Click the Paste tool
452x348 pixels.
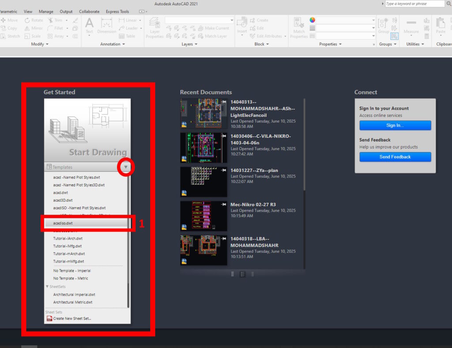pyautogui.click(x=441, y=26)
